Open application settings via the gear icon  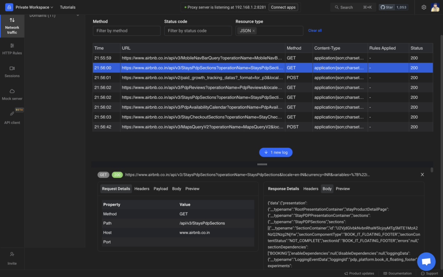424,7
